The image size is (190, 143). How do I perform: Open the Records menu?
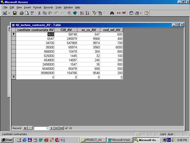[48, 8]
